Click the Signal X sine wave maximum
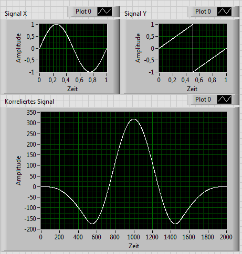 [x=56, y=25]
